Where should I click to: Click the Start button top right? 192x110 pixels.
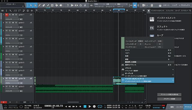166,5
